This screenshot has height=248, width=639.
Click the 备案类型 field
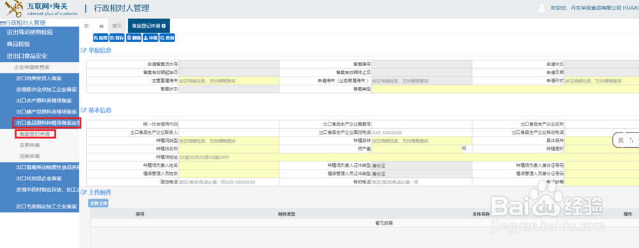pos(505,89)
